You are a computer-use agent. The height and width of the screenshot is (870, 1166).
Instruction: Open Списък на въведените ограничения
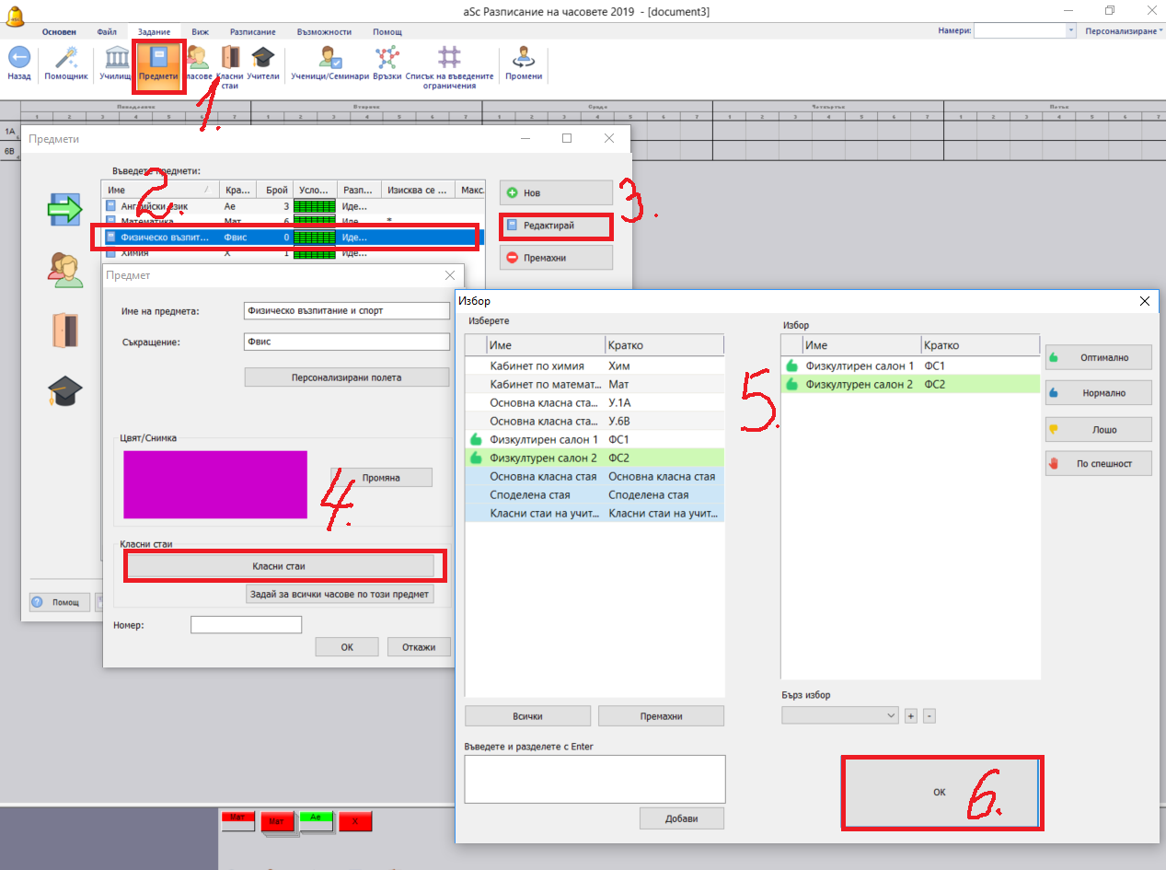coord(449,59)
